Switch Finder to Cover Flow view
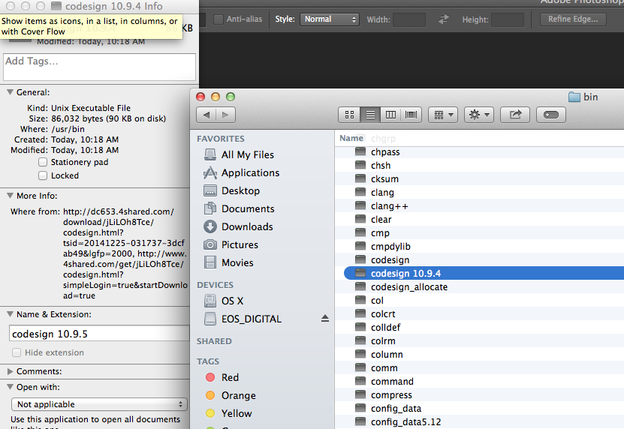 [x=411, y=115]
